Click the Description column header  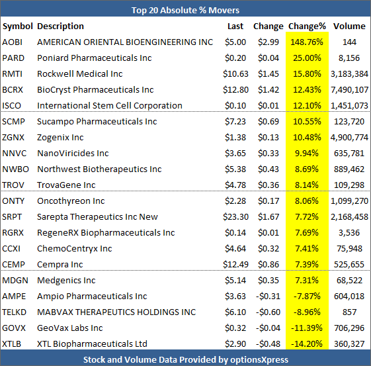[60, 26]
